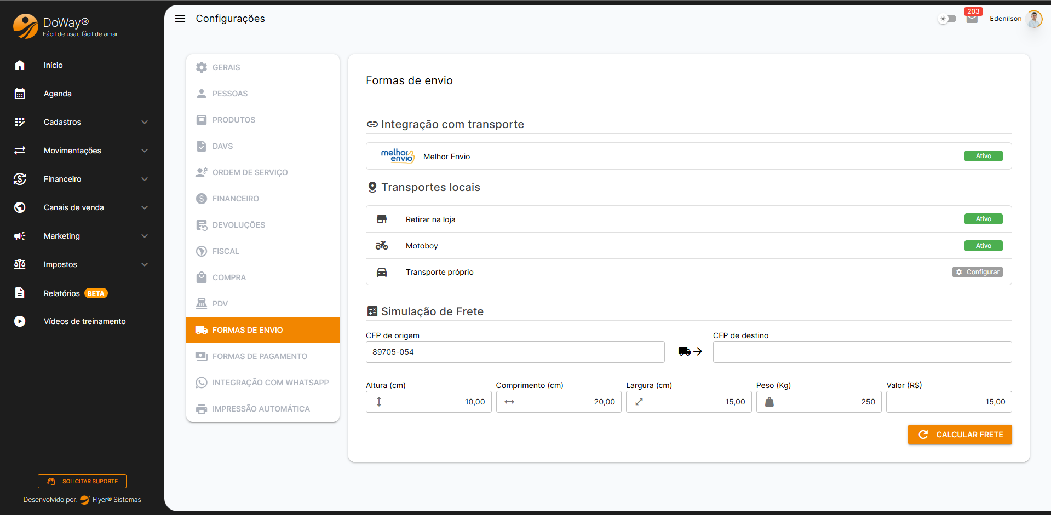This screenshot has height=515, width=1051.
Task: Open the mail notifications icon
Action: (972, 19)
